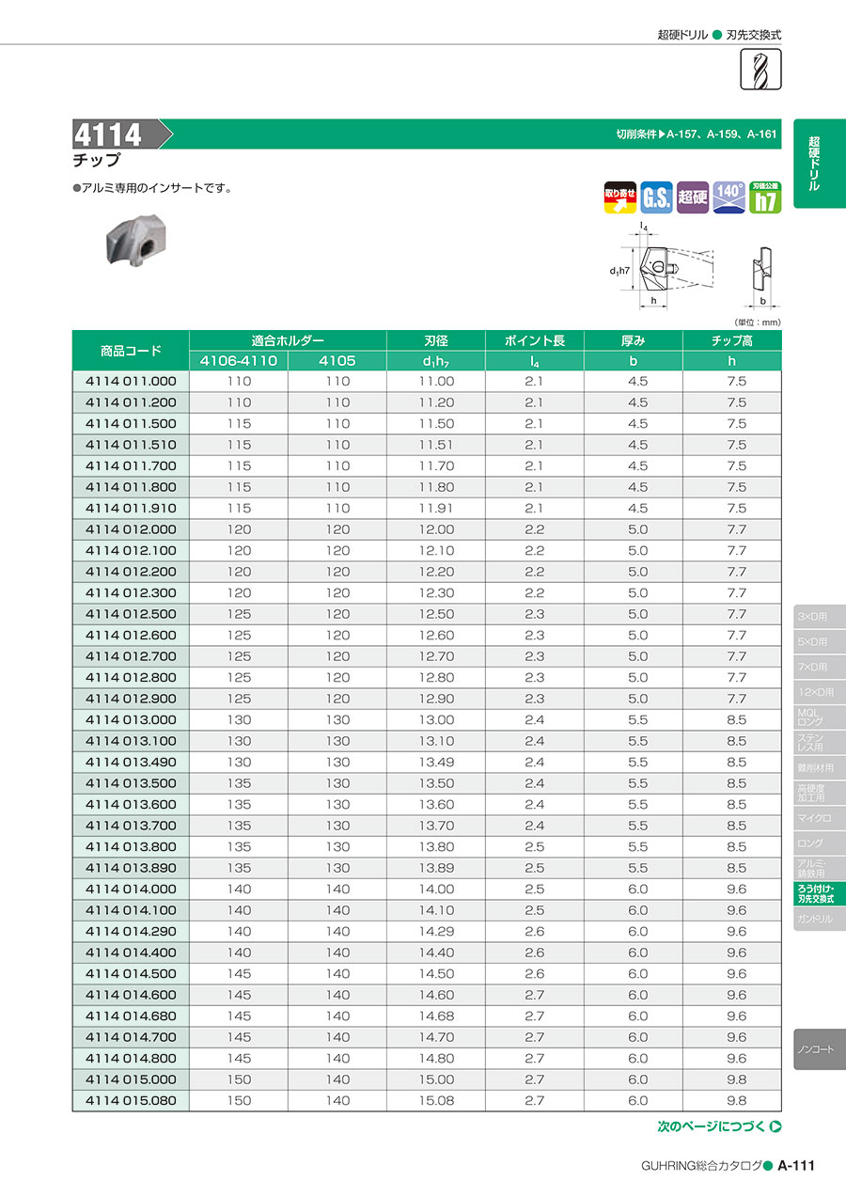Click the green h7 tolerance icon

click(765, 197)
